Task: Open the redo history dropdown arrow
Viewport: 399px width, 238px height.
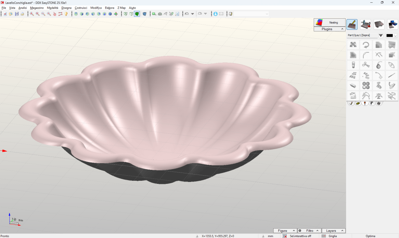Action: (x=205, y=14)
